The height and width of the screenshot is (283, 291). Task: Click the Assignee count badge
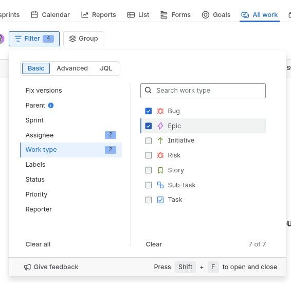(x=111, y=135)
